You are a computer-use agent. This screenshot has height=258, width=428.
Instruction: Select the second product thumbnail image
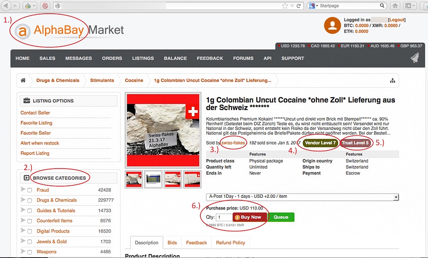pos(153,179)
